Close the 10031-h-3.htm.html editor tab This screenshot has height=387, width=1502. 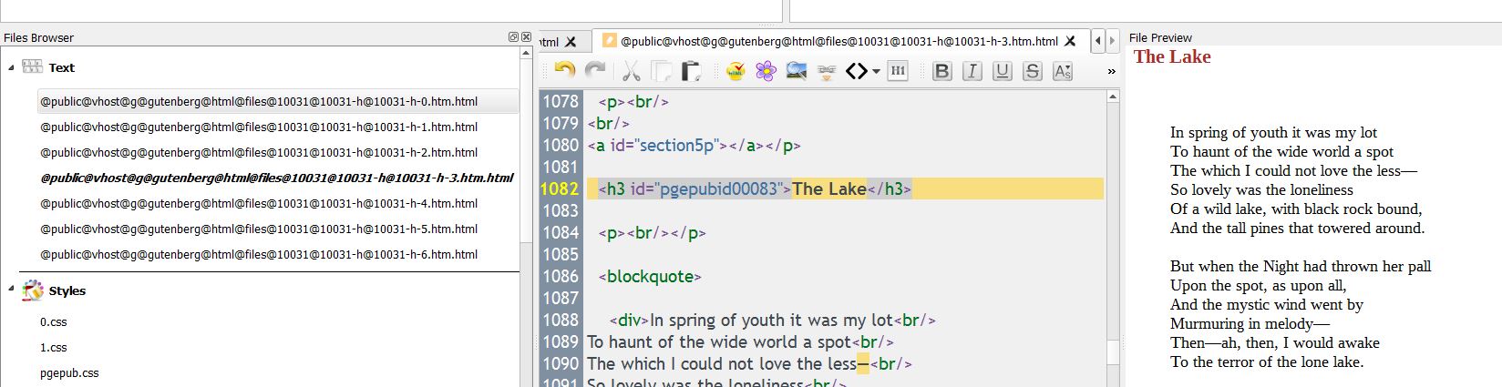1071,41
